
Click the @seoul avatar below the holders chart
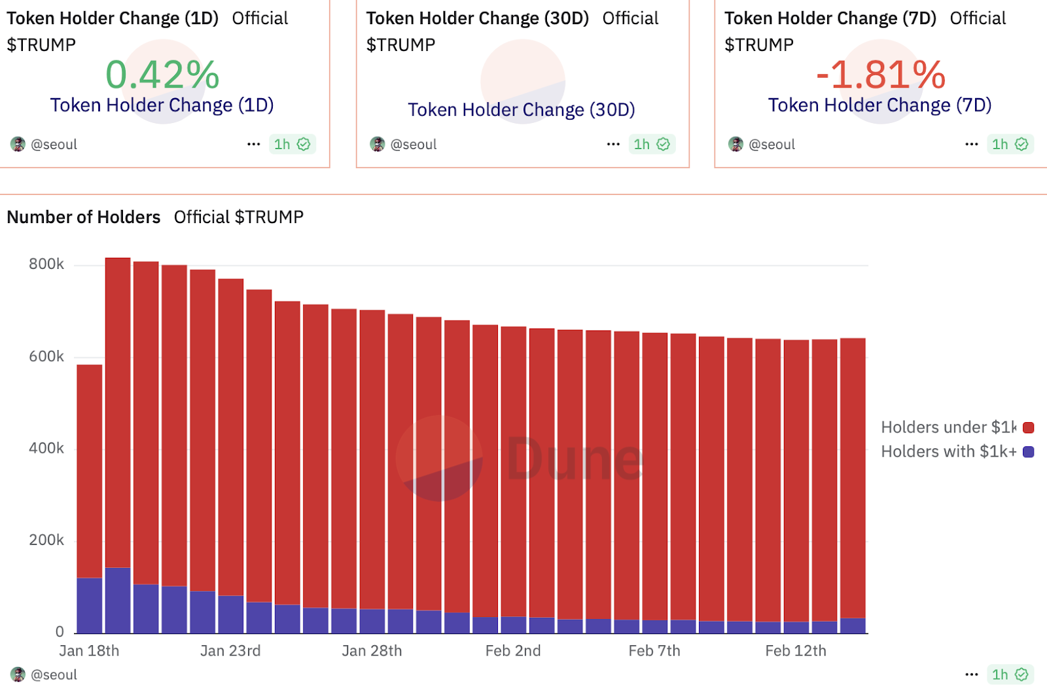[x=18, y=674]
